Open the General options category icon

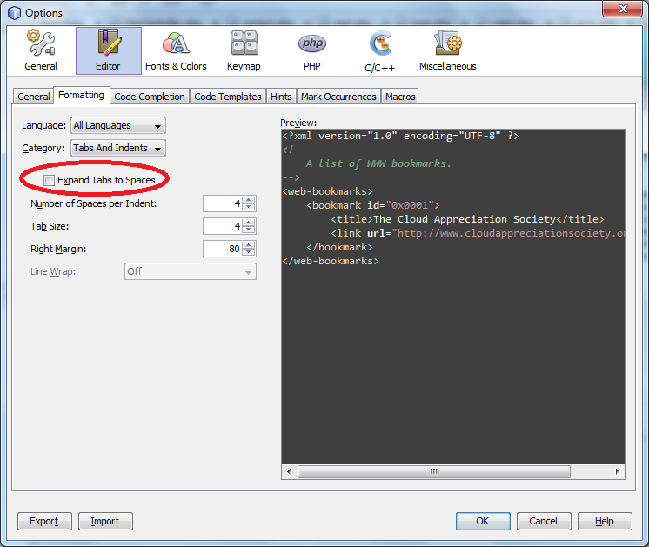pos(41,50)
